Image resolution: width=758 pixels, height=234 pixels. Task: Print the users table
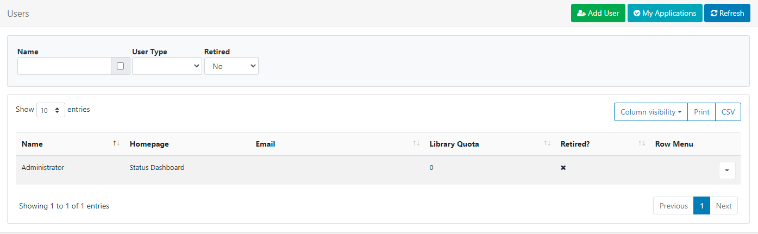coord(701,112)
